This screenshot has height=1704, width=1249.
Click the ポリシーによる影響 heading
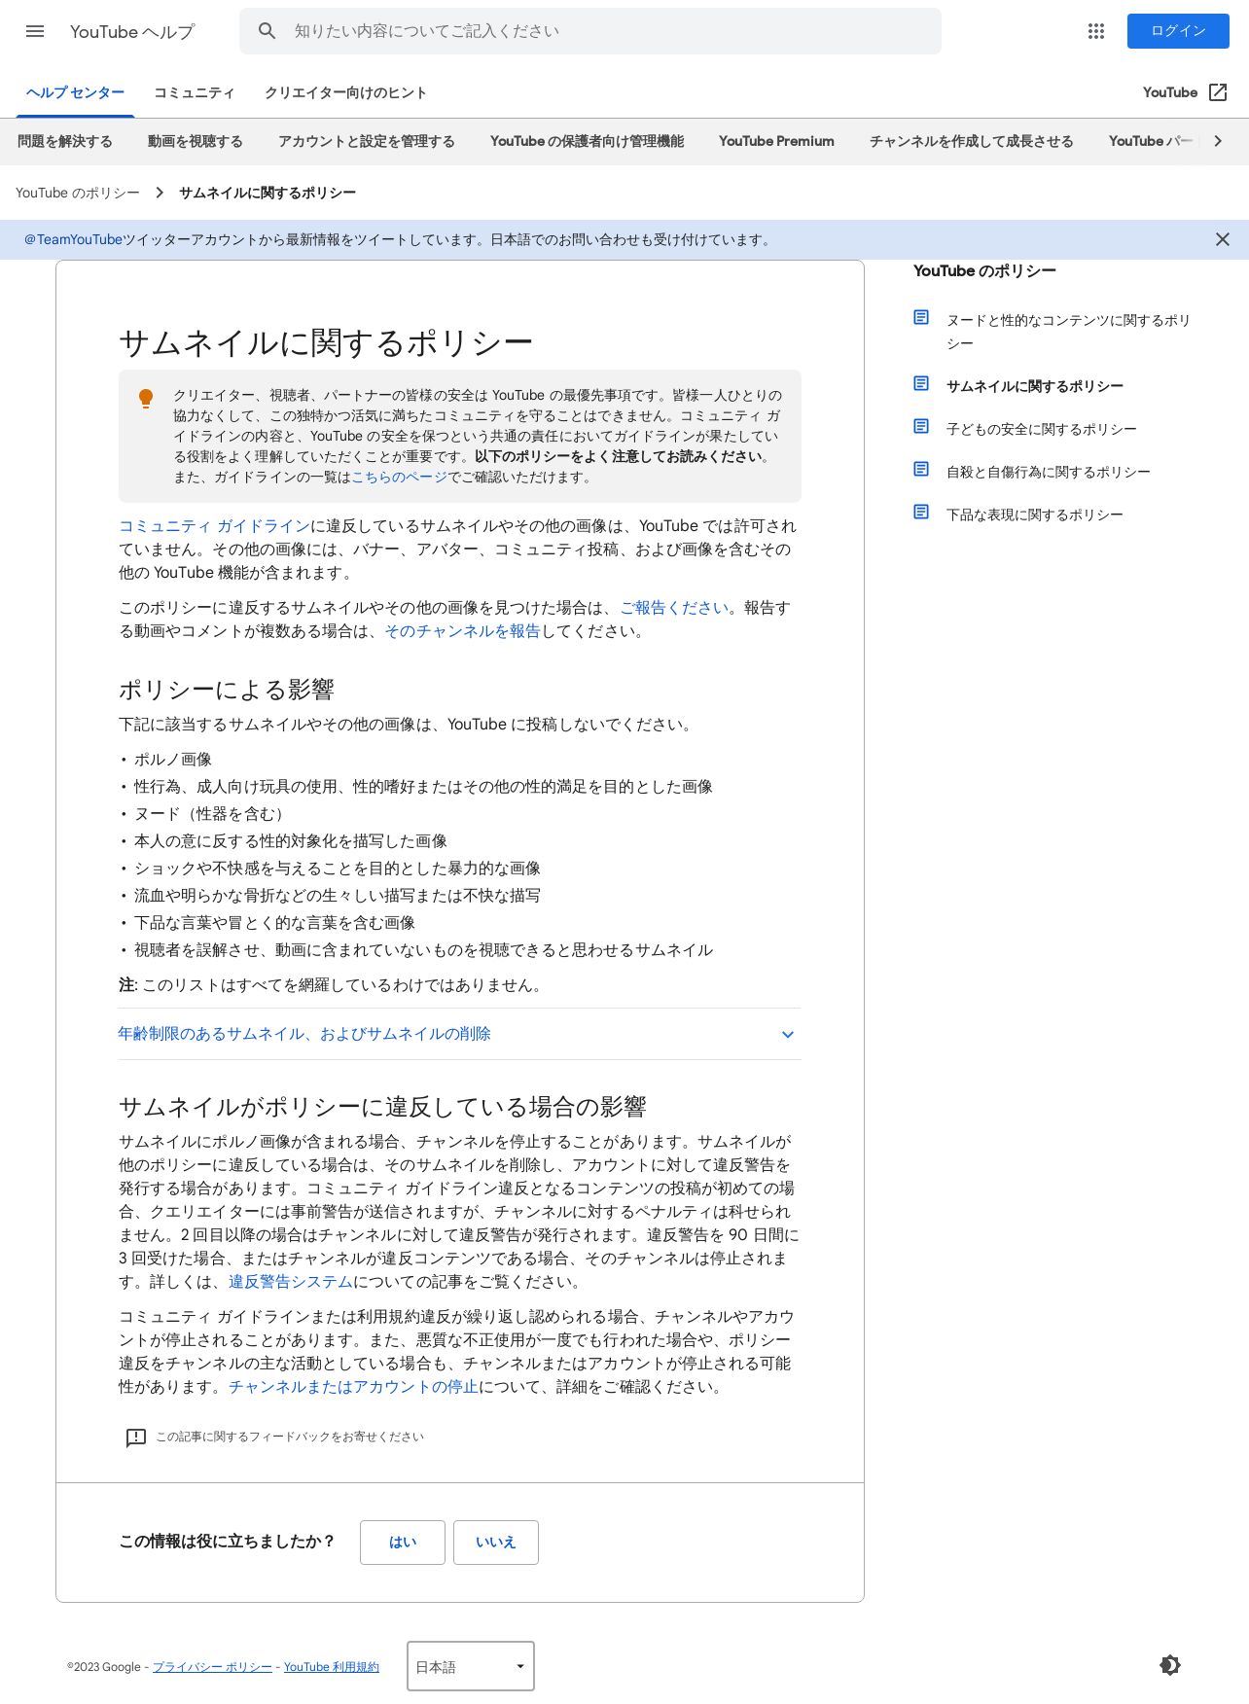click(227, 690)
